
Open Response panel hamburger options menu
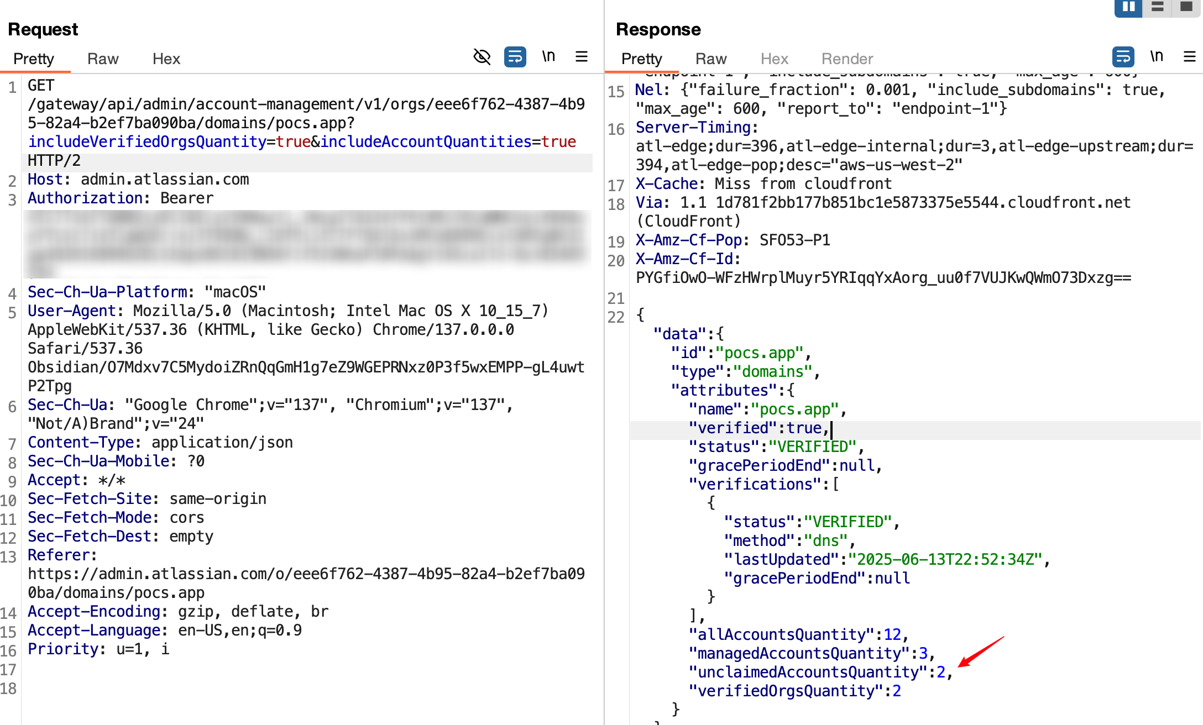(1189, 56)
